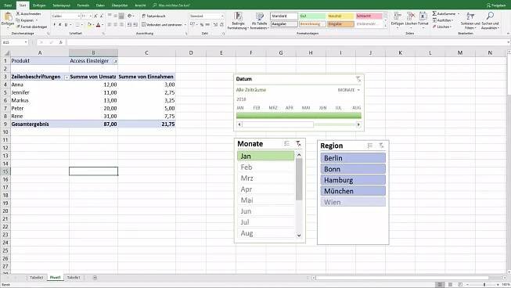Switch to the Daten ribbon tab
511x288 pixels.
(100, 5)
